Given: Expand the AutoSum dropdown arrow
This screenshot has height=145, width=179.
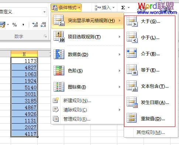Looking at the screenshot, I should pos(129,8).
